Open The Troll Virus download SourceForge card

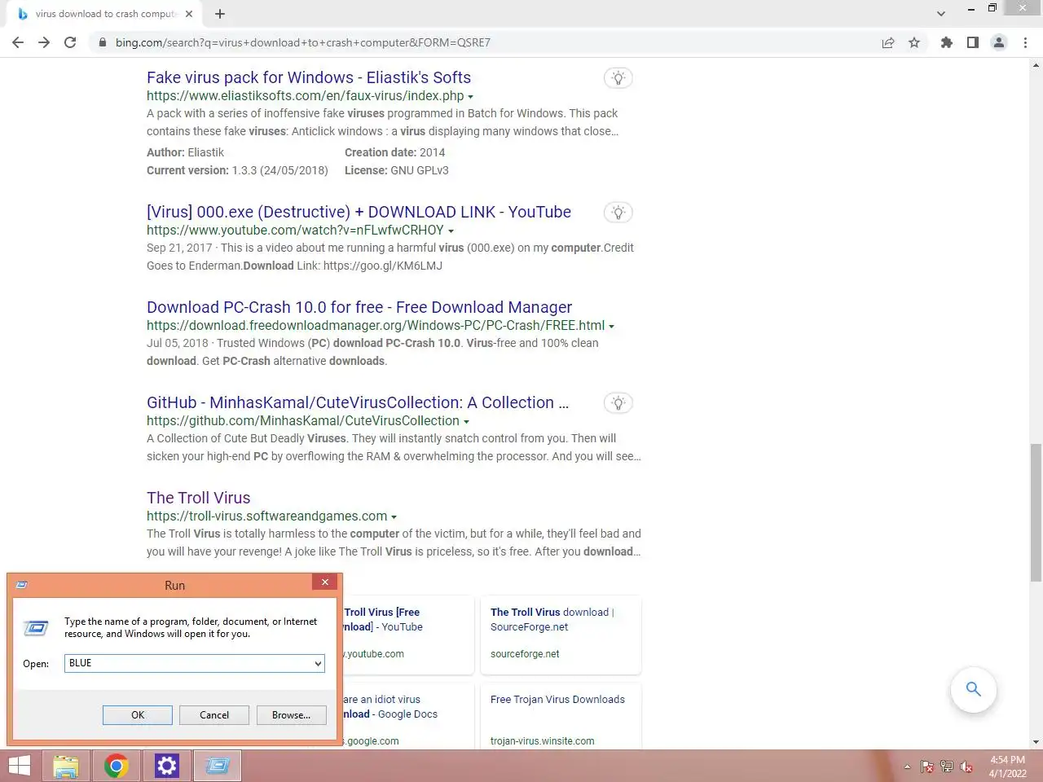coord(561,635)
